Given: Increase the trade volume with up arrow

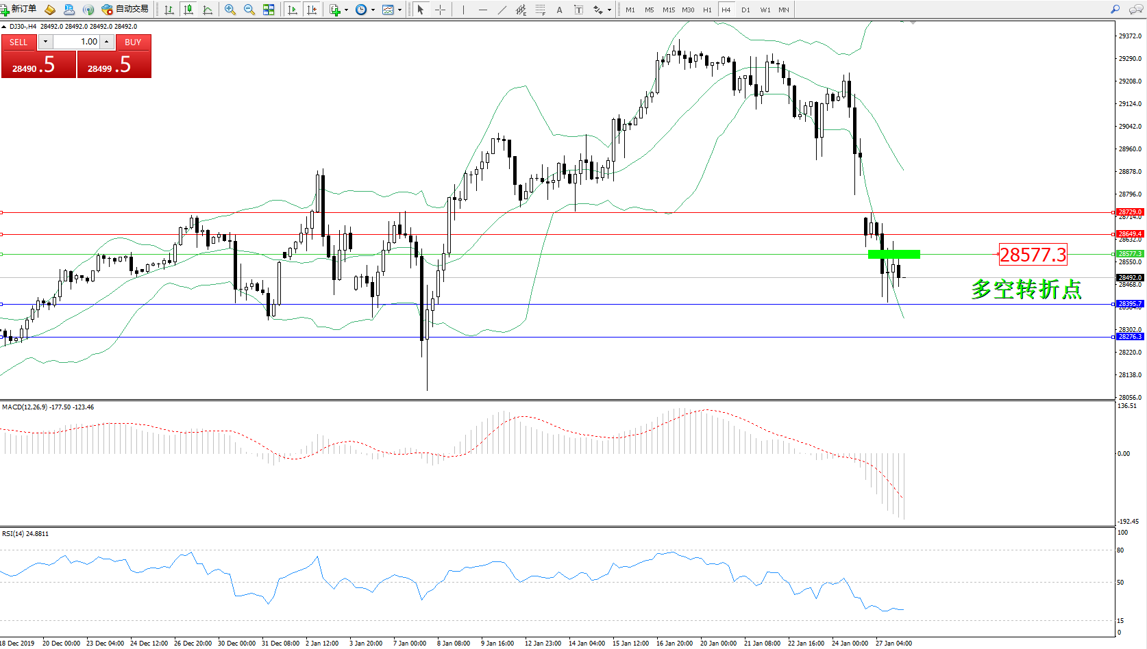Looking at the screenshot, I should point(107,42).
